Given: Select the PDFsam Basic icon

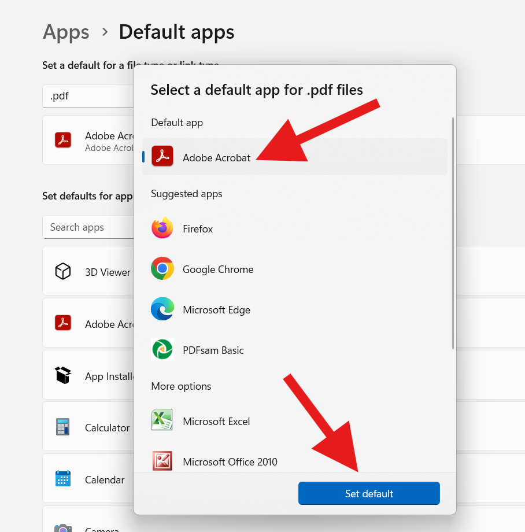Looking at the screenshot, I should pos(162,349).
